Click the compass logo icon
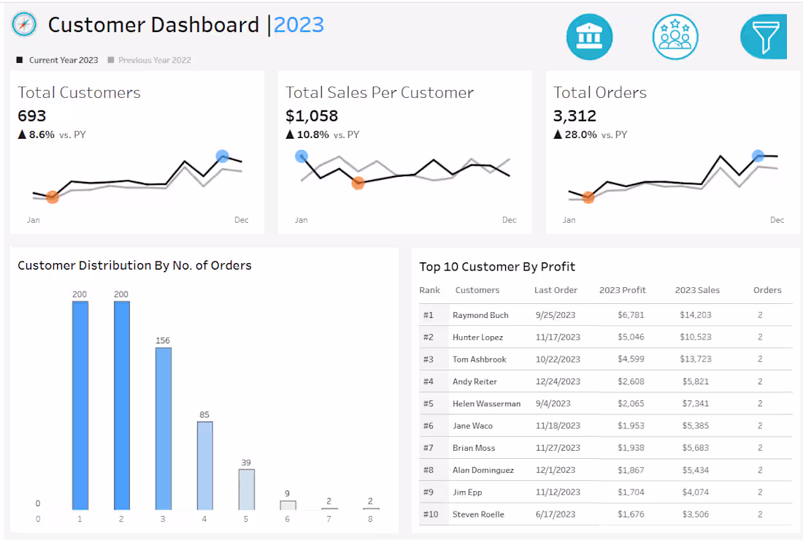Viewport: 803px width, 540px height. click(23, 24)
